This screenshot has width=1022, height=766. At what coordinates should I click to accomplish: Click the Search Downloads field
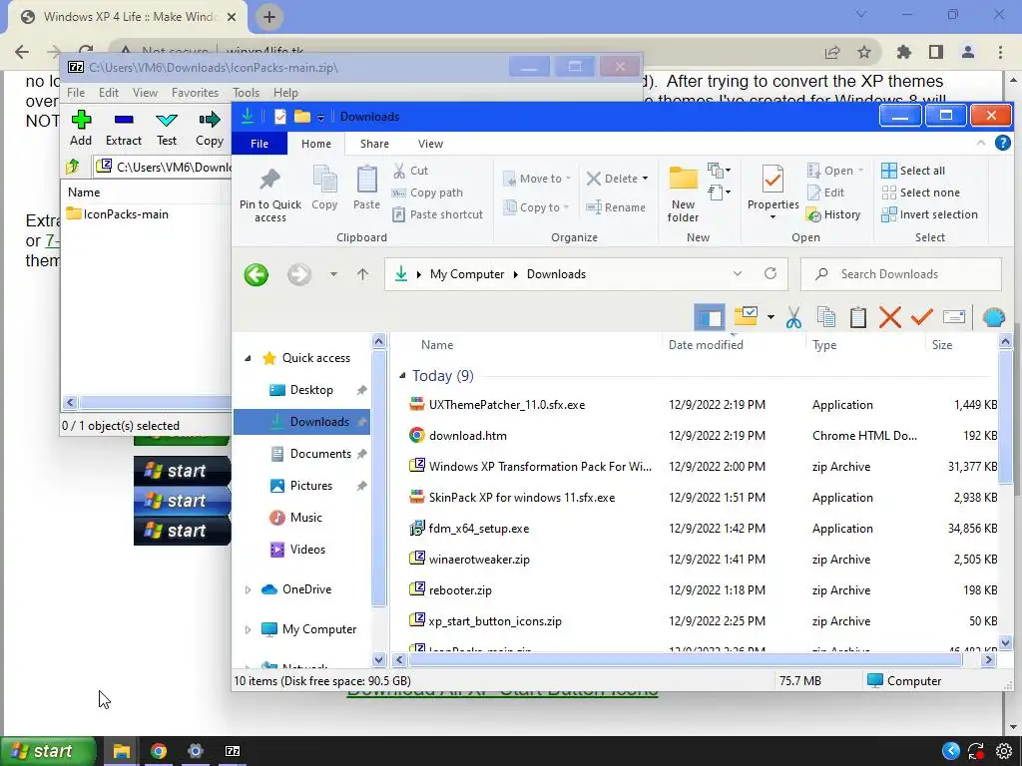(x=901, y=274)
